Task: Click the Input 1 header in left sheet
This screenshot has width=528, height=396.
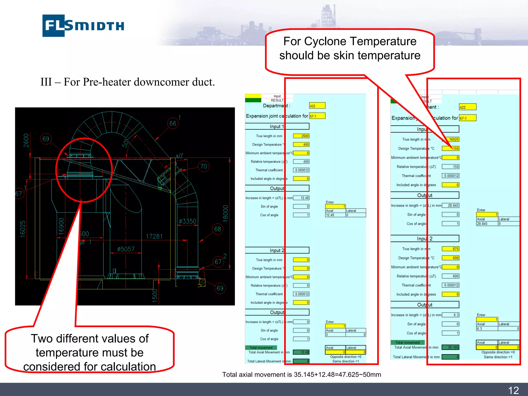Action: pos(277,126)
